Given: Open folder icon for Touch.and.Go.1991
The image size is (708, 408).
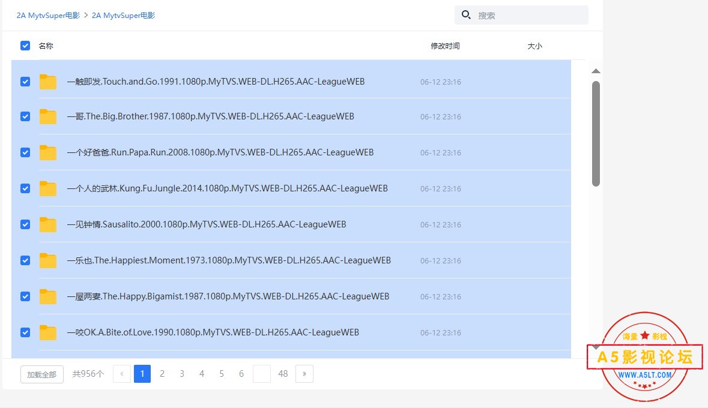Looking at the screenshot, I should pos(48,82).
